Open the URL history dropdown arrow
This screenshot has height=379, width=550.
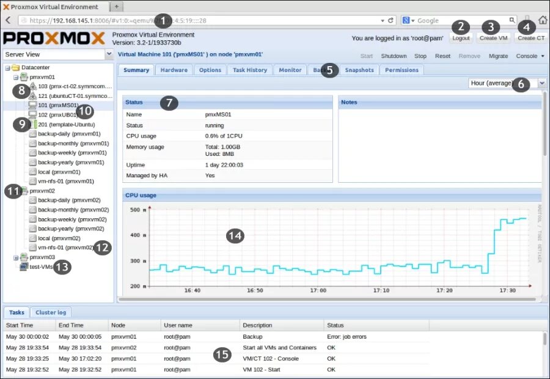tap(383, 21)
